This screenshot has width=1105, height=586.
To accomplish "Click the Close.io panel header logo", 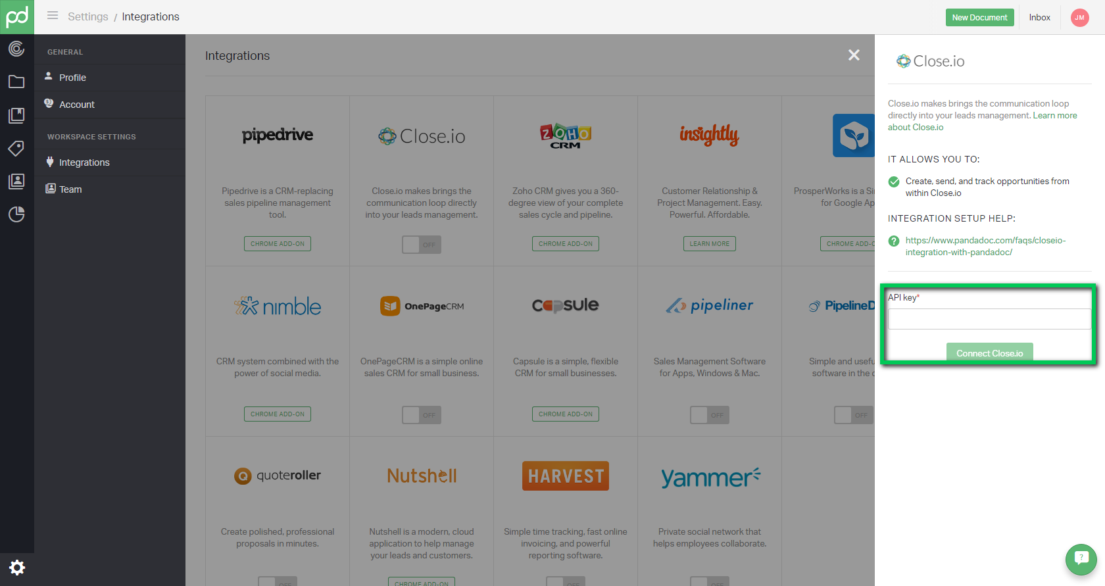I will point(931,61).
